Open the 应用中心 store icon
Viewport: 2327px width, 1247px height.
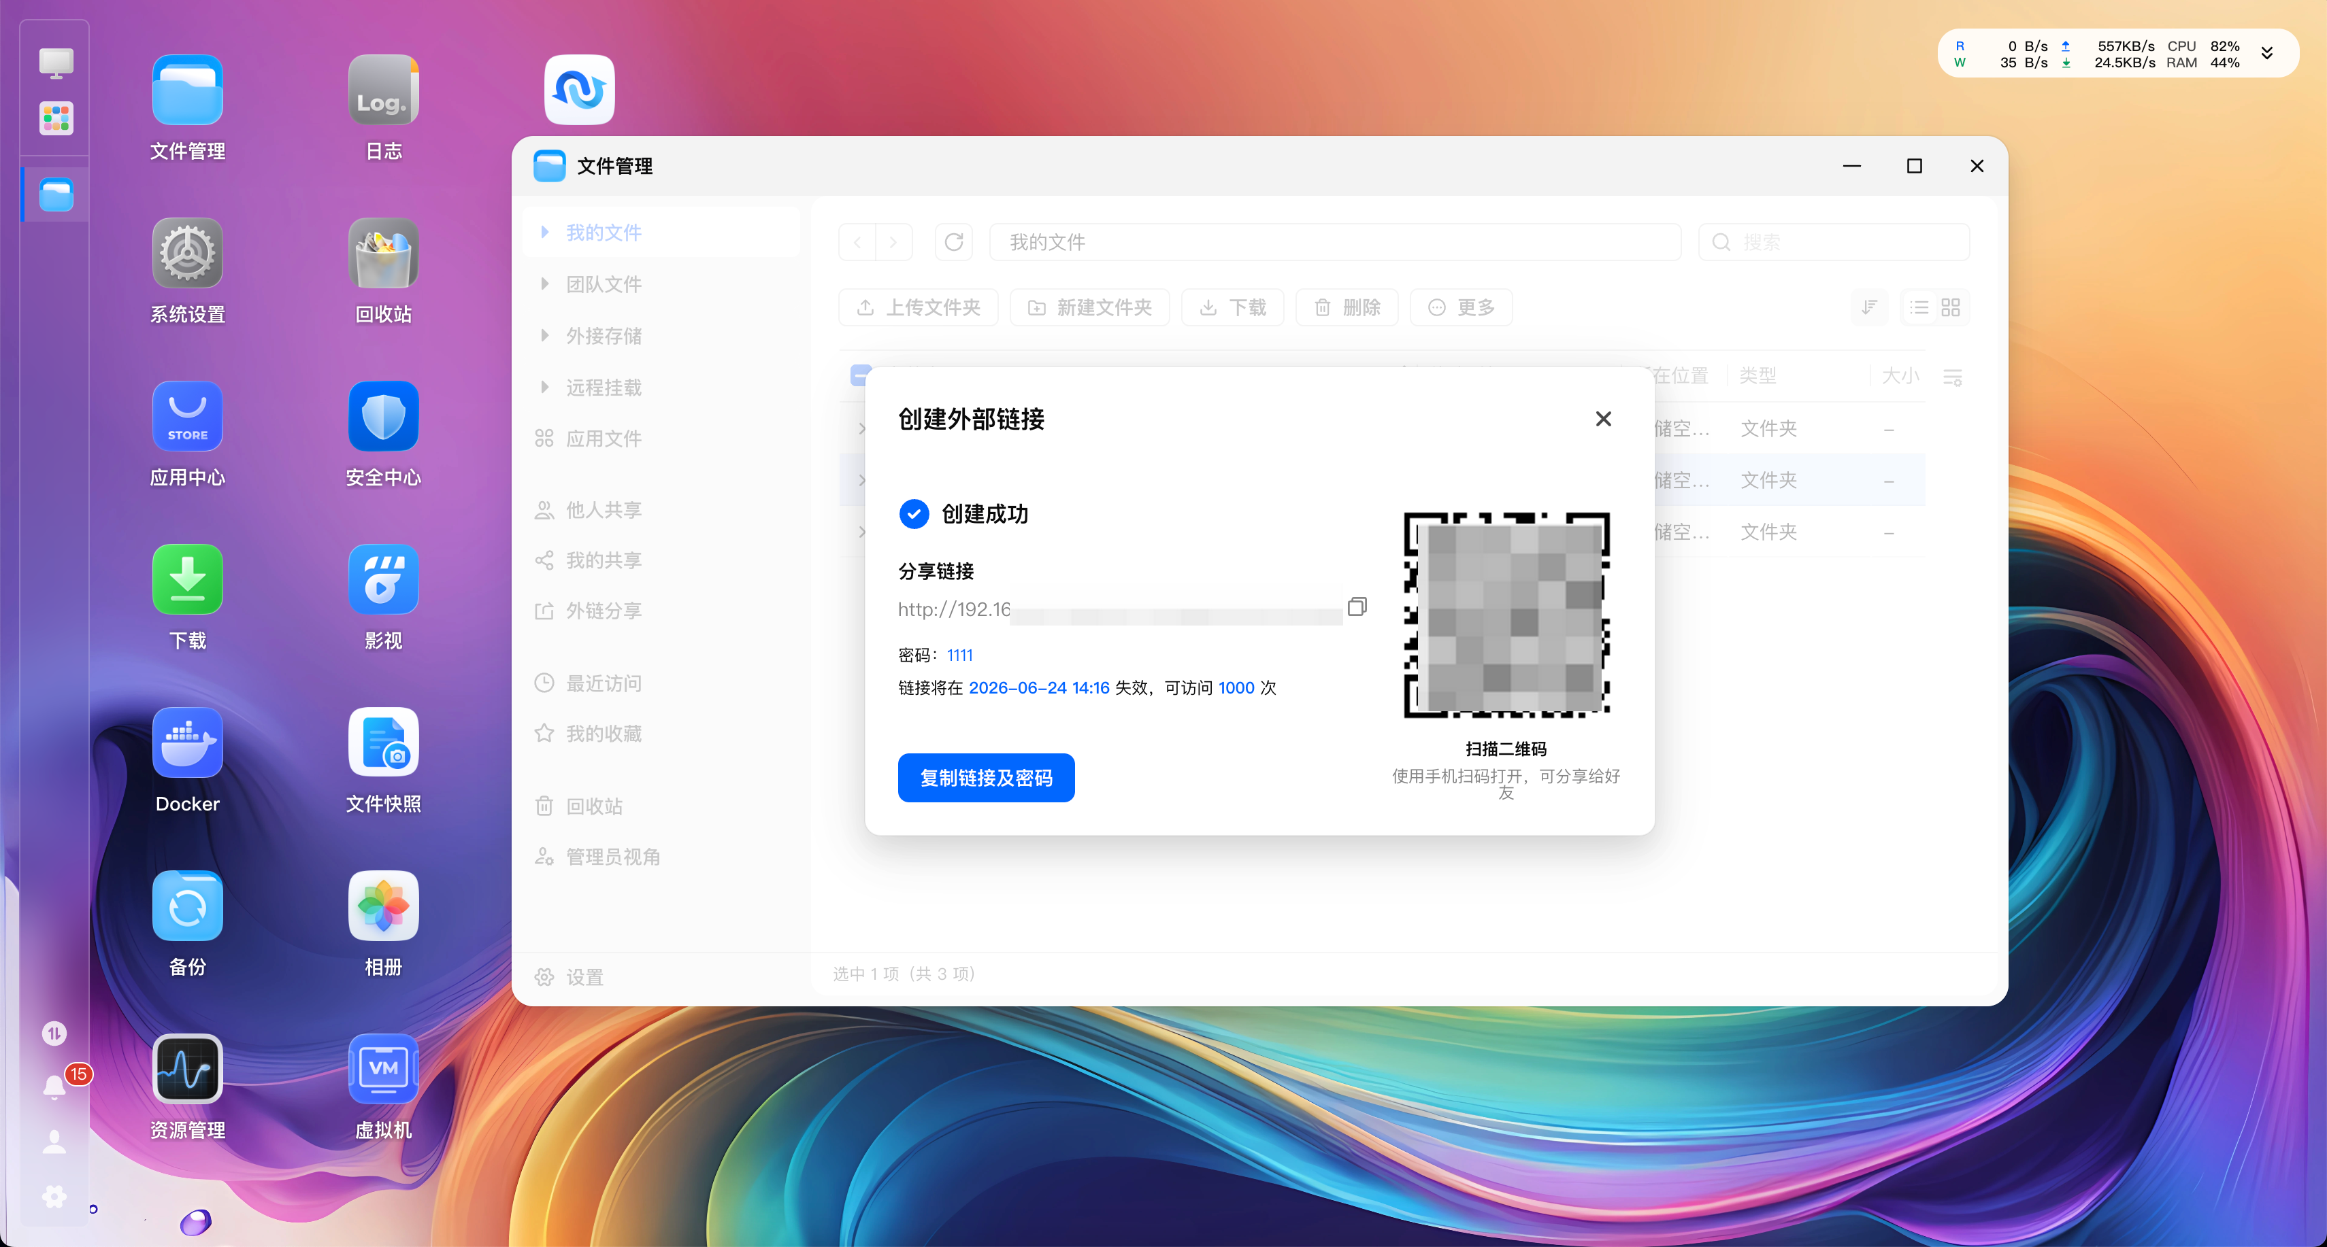point(187,416)
